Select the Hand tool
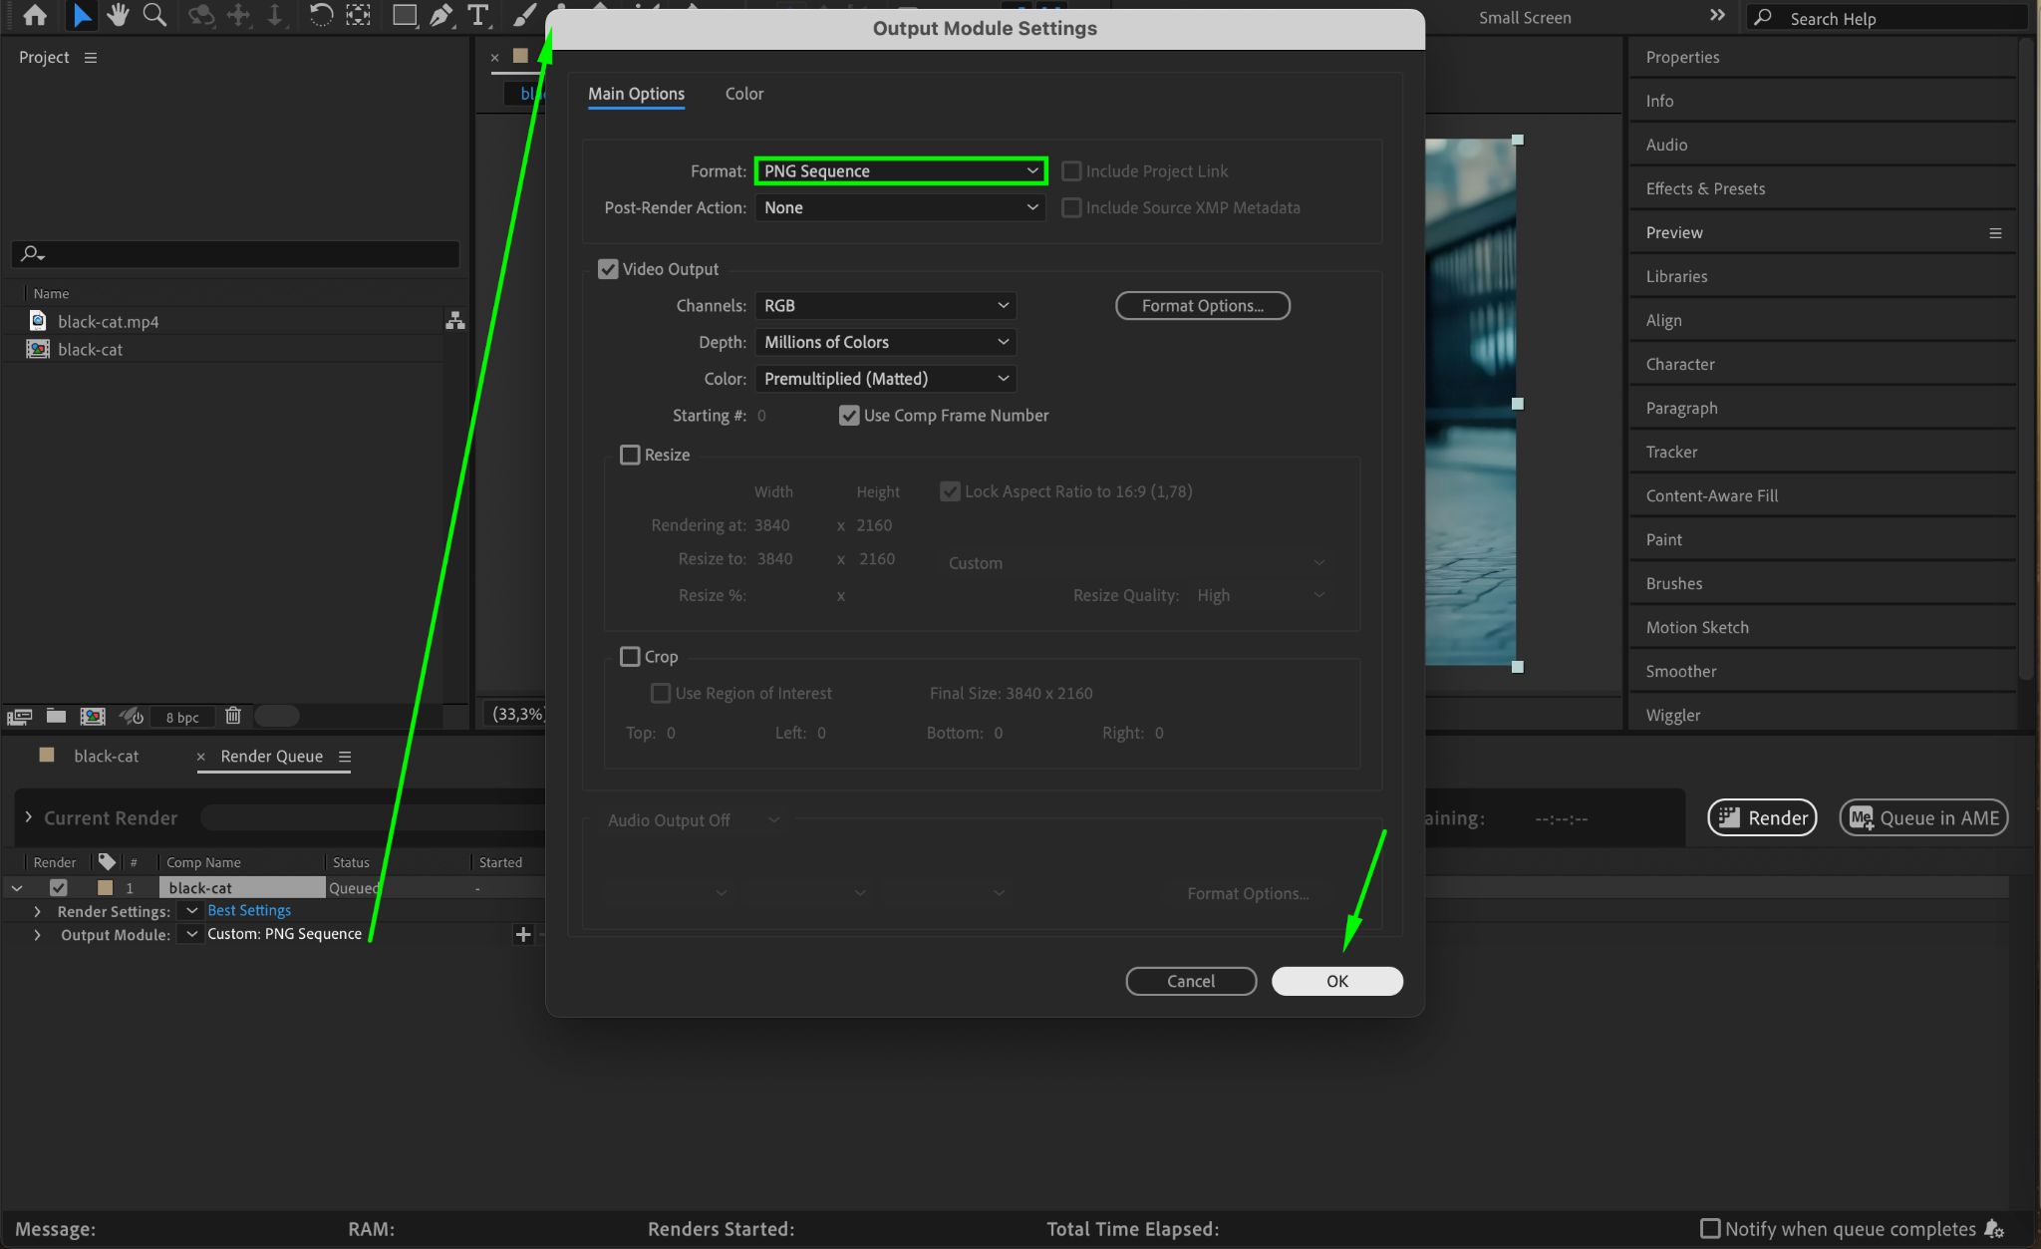Screen dimensions: 2041x1249 point(118,15)
